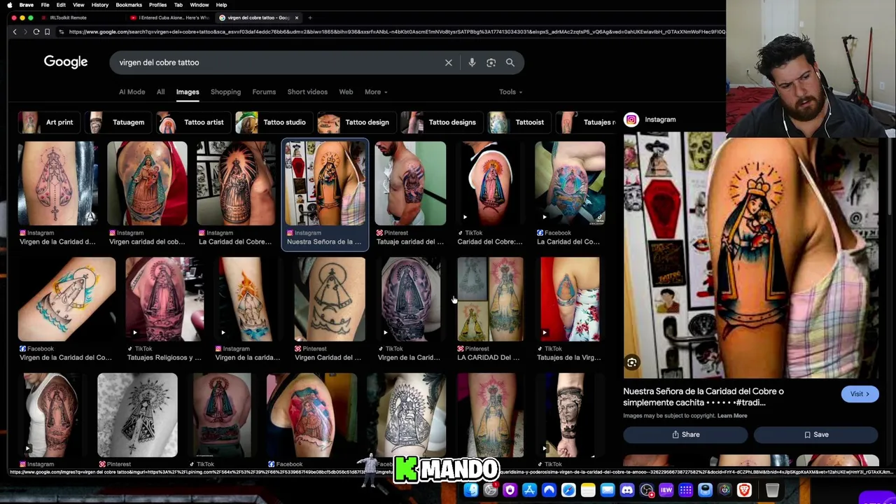The height and width of the screenshot is (504, 896).
Task: Click in the search input field
Action: pyautogui.click(x=280, y=62)
